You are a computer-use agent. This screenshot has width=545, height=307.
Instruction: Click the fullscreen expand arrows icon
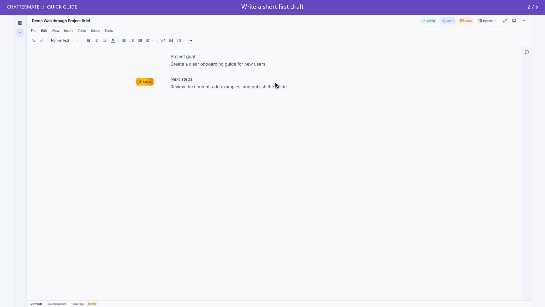tap(505, 21)
